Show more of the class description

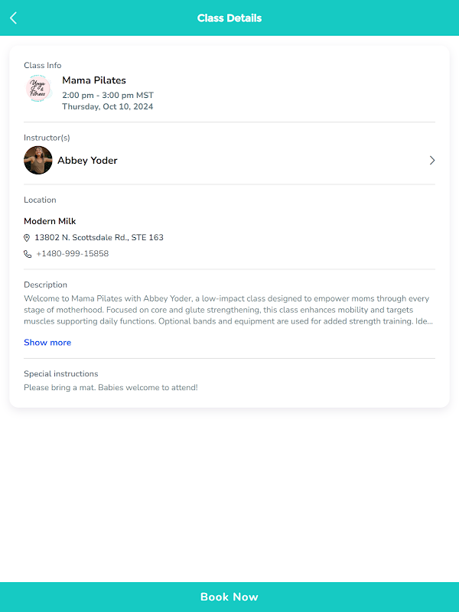(x=47, y=343)
